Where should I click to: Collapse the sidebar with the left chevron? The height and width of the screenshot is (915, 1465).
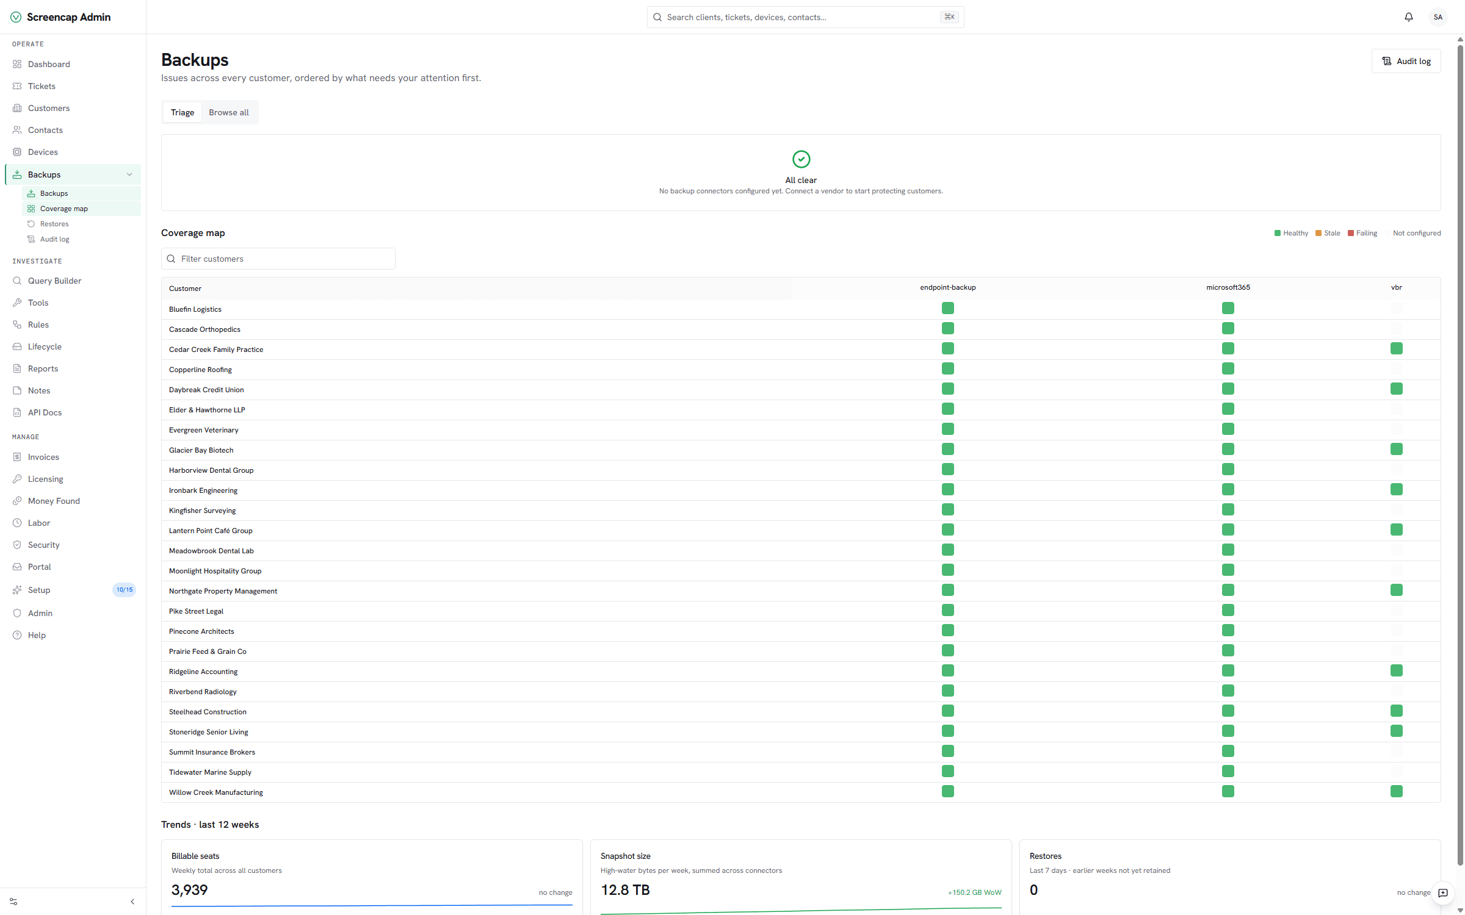132,902
